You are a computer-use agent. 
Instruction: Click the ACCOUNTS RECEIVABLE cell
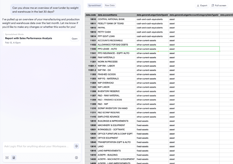pyautogui.click(x=116, y=40)
